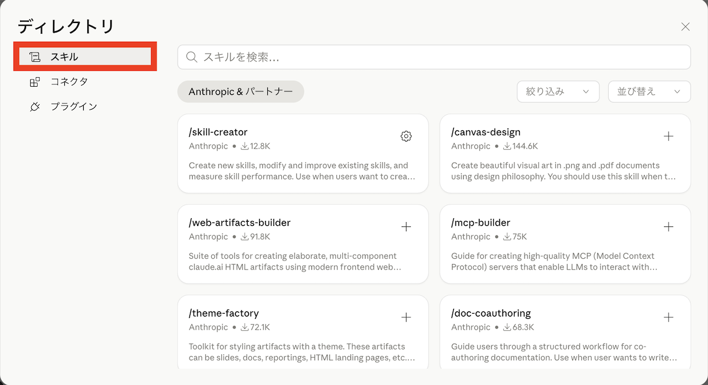Open settings gear for skill-creator
The image size is (708, 385).
pyautogui.click(x=406, y=136)
